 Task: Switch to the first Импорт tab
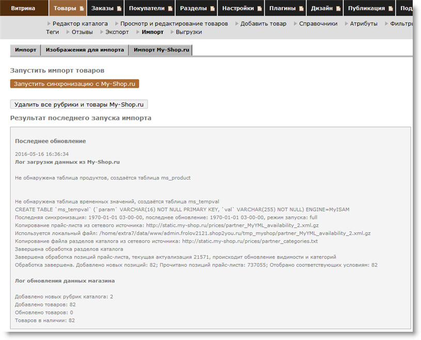click(25, 50)
